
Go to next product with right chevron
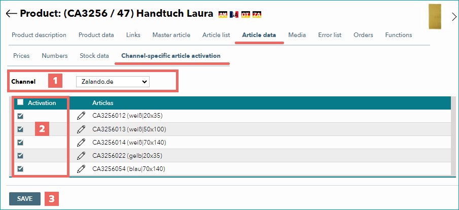click(x=454, y=17)
